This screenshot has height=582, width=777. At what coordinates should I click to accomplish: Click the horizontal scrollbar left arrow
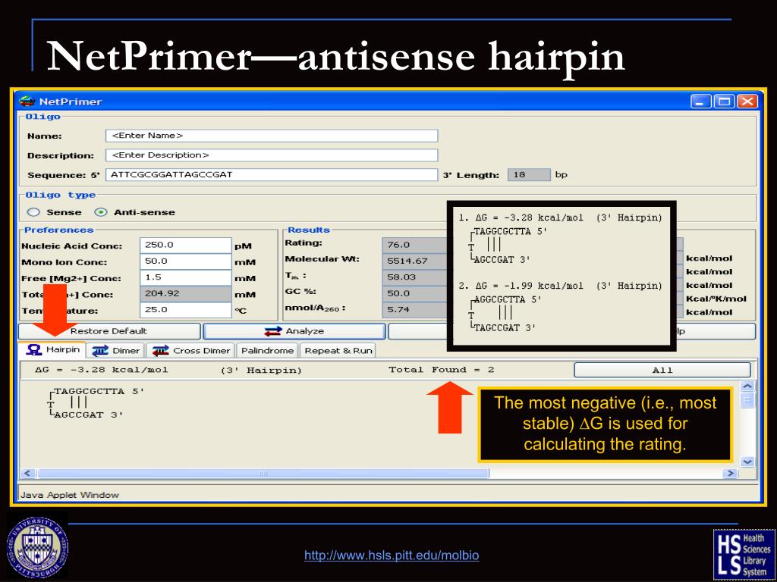27,473
